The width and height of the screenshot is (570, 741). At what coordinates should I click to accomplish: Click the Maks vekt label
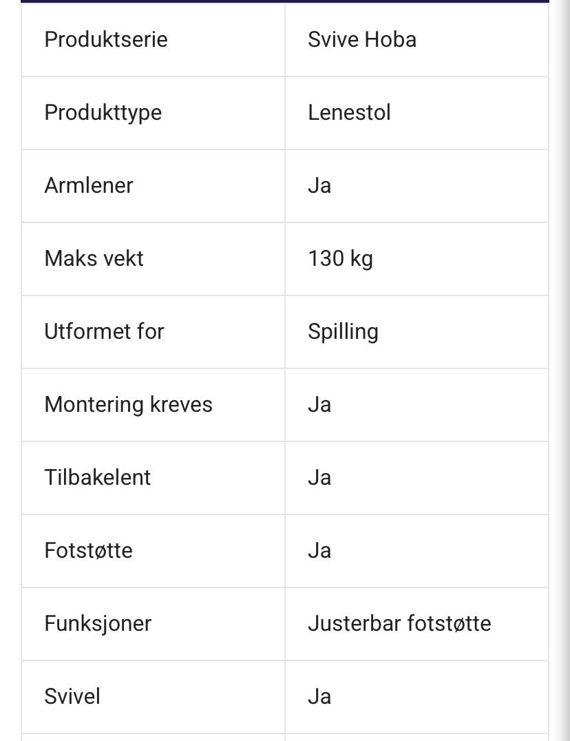[94, 258]
